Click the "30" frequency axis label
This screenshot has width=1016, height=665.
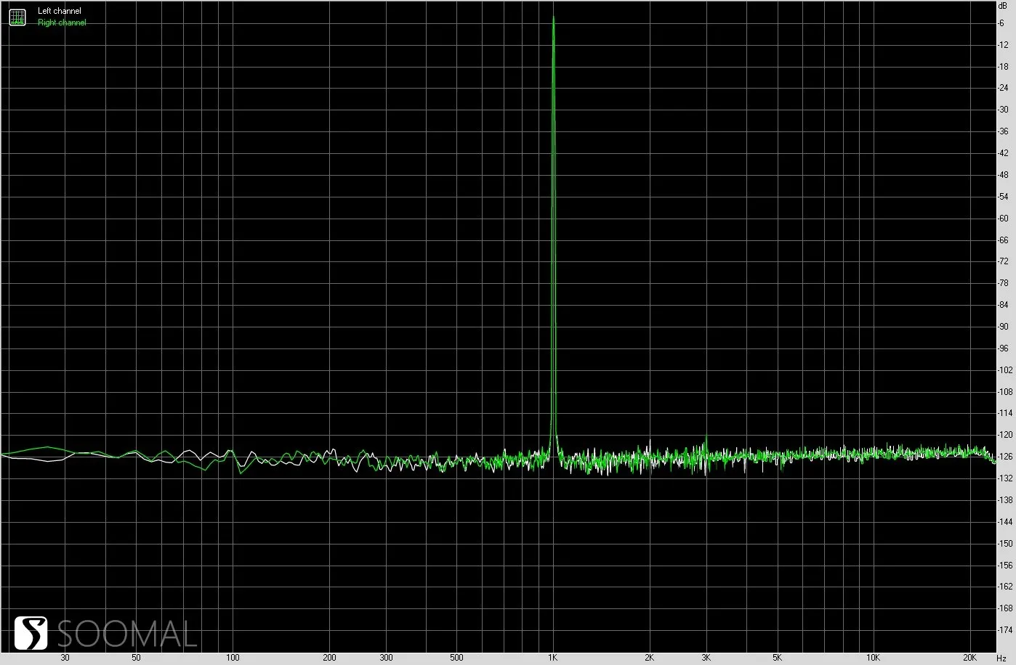point(65,658)
